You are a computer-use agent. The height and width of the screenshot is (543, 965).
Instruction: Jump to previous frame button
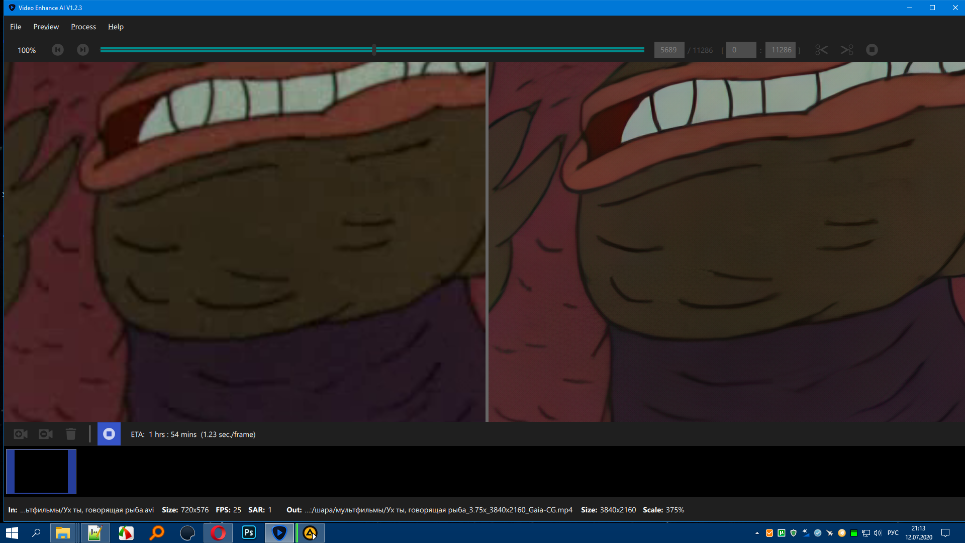pos(58,50)
